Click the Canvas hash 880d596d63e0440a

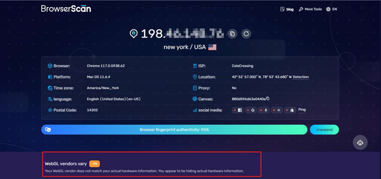249,99
